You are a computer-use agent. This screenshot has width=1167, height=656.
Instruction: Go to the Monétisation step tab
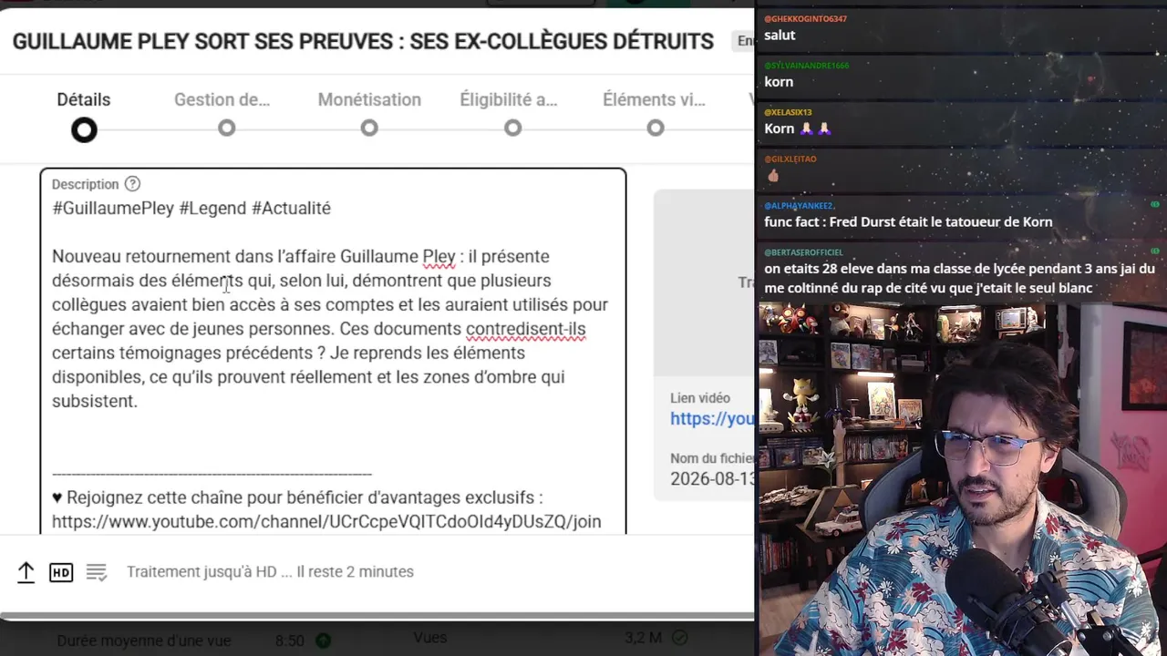pos(369,100)
